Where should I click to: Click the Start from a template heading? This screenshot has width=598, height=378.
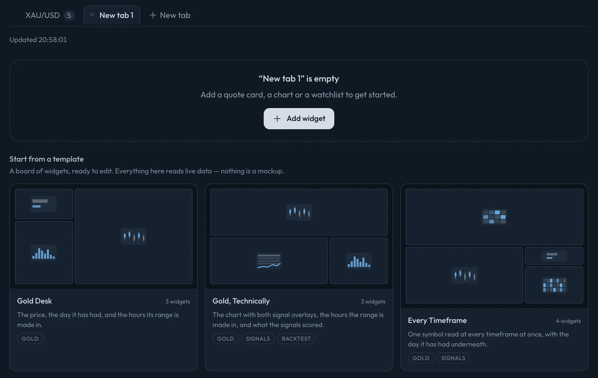click(46, 159)
